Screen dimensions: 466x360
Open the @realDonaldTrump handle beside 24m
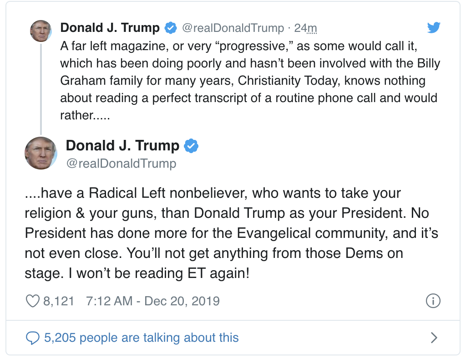pyautogui.click(x=233, y=28)
